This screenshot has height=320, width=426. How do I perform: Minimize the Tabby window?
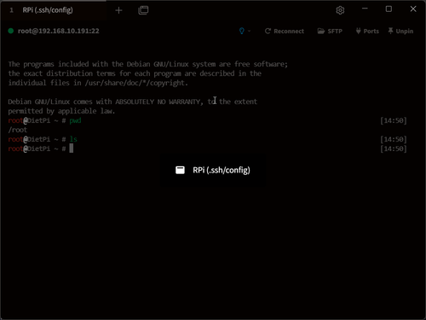tap(365, 9)
